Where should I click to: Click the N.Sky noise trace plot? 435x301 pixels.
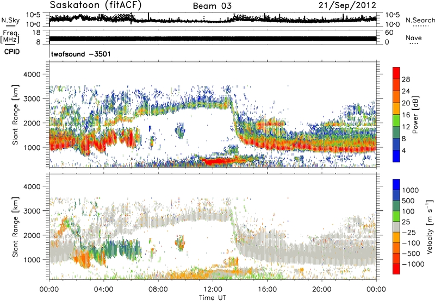pos(213,19)
